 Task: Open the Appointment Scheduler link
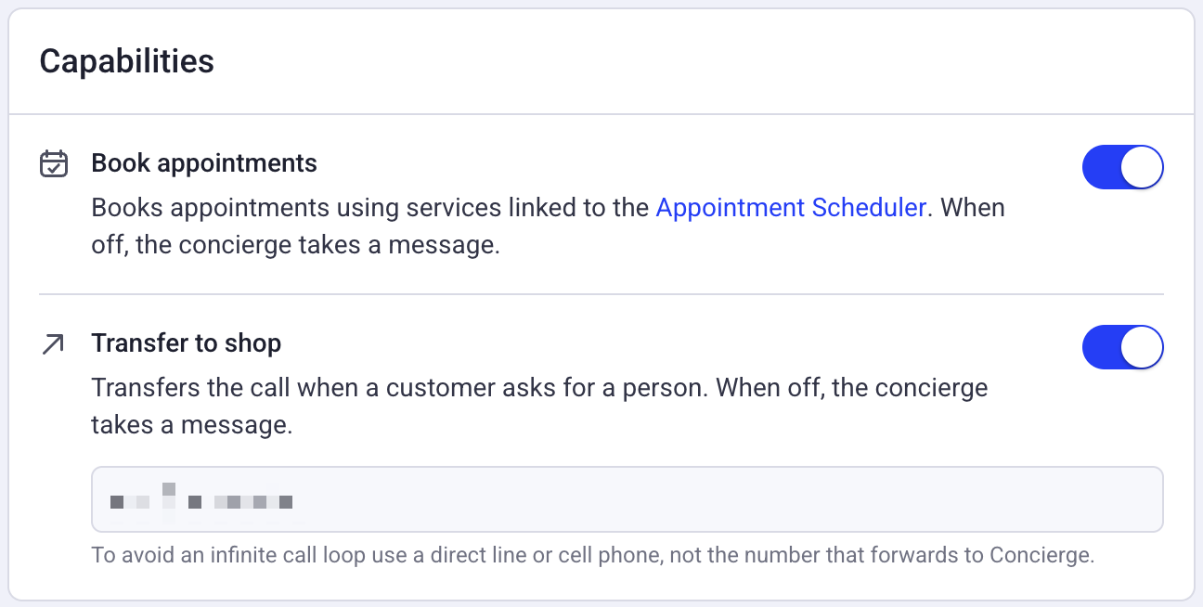(x=791, y=208)
